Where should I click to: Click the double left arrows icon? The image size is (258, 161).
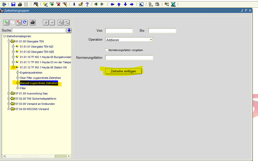[96, 4]
